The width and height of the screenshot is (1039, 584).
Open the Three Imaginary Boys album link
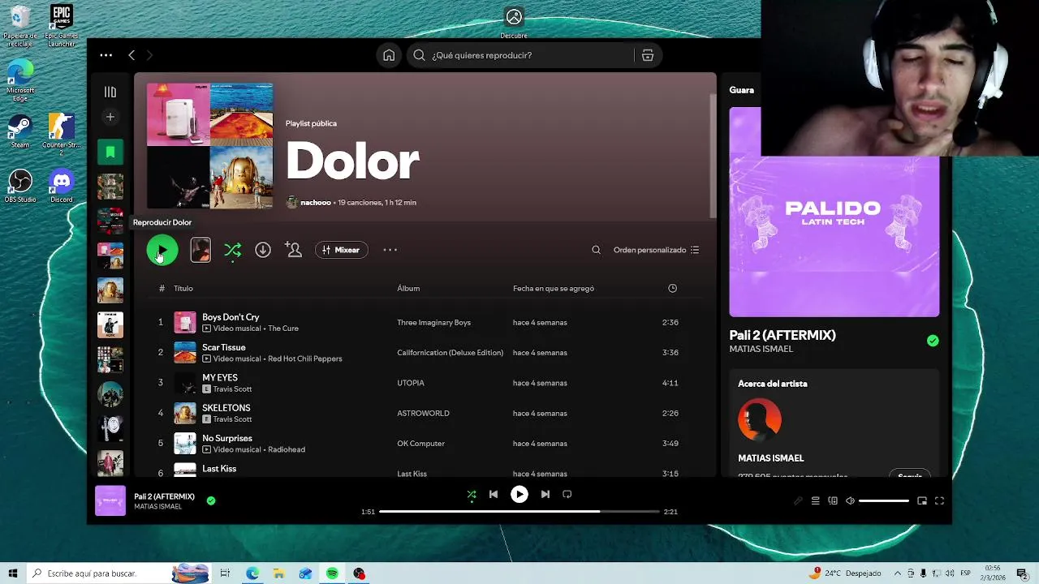tap(433, 323)
